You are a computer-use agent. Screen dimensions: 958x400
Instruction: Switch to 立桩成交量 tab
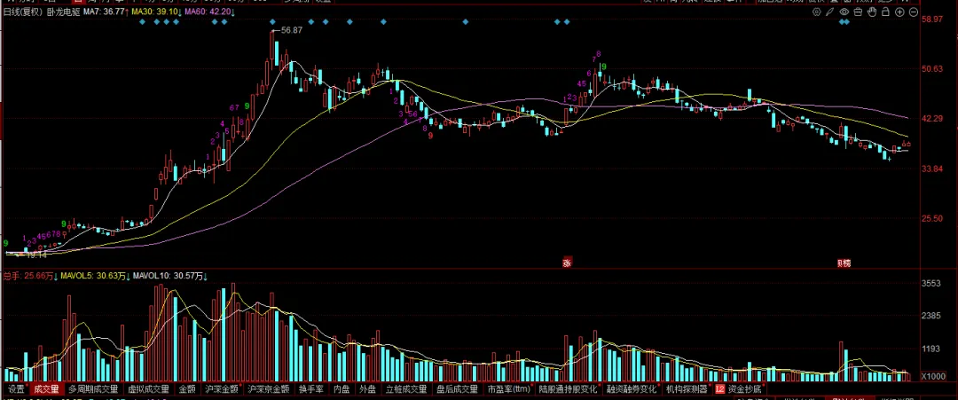pyautogui.click(x=406, y=388)
